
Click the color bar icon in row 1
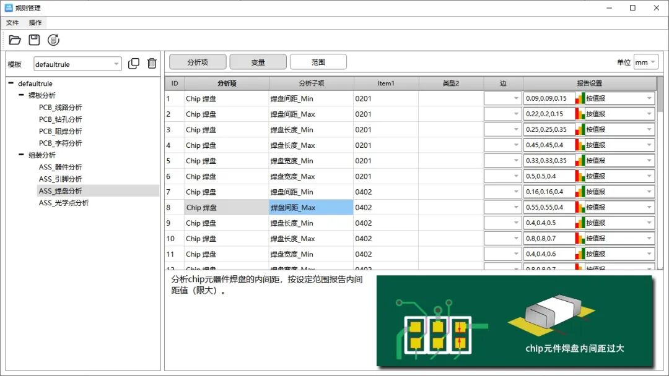click(580, 98)
